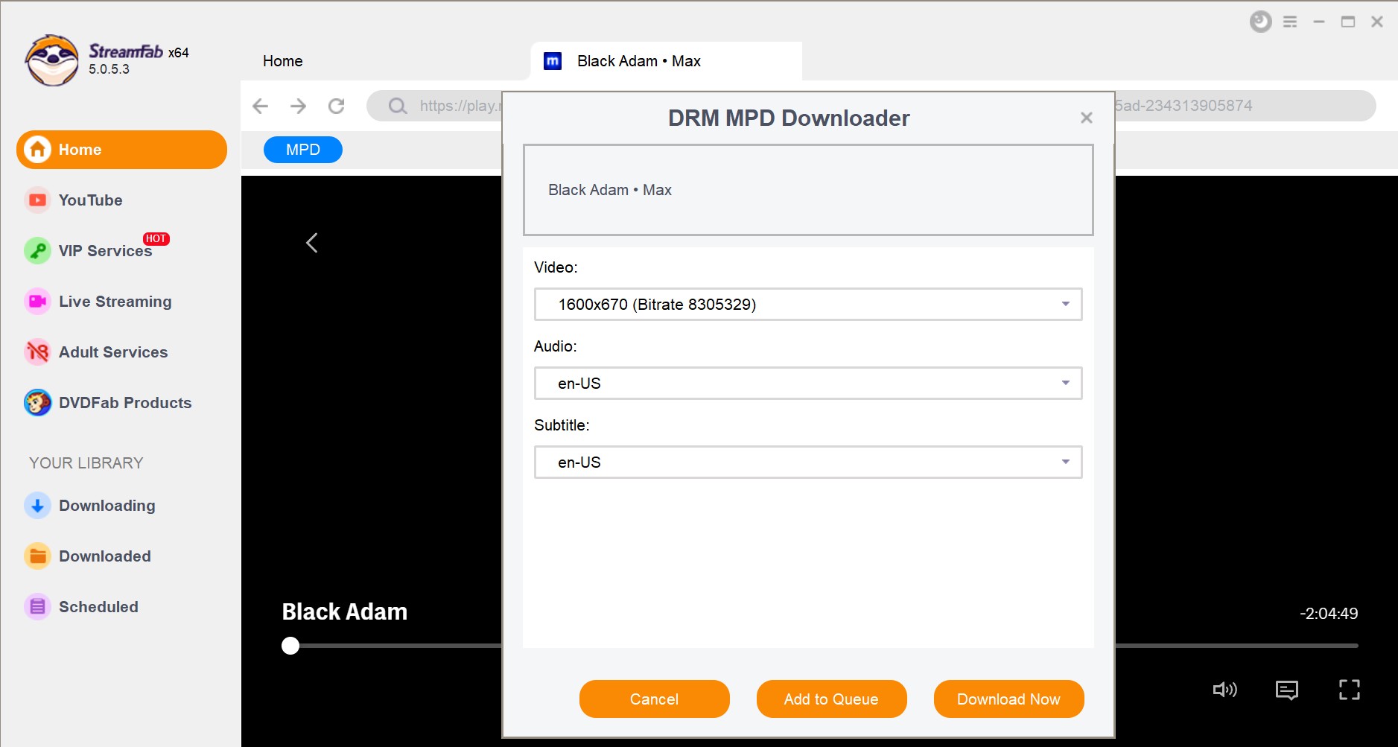Click the DRM MPD Downloader title

(x=789, y=118)
